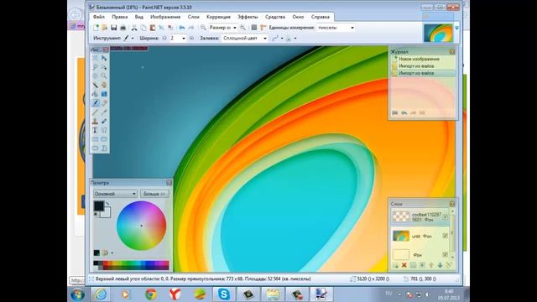The height and width of the screenshot is (302, 537).
Task: Select the Rectangle Select tool
Action: [95, 58]
